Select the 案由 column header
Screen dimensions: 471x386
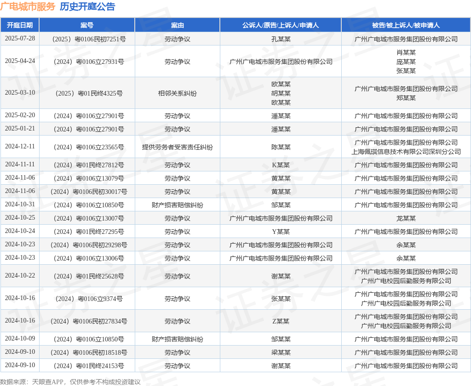click(x=177, y=25)
